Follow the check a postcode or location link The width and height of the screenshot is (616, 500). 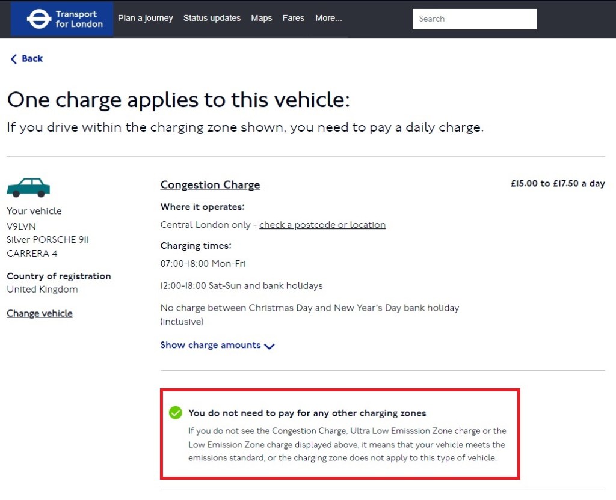[322, 225]
